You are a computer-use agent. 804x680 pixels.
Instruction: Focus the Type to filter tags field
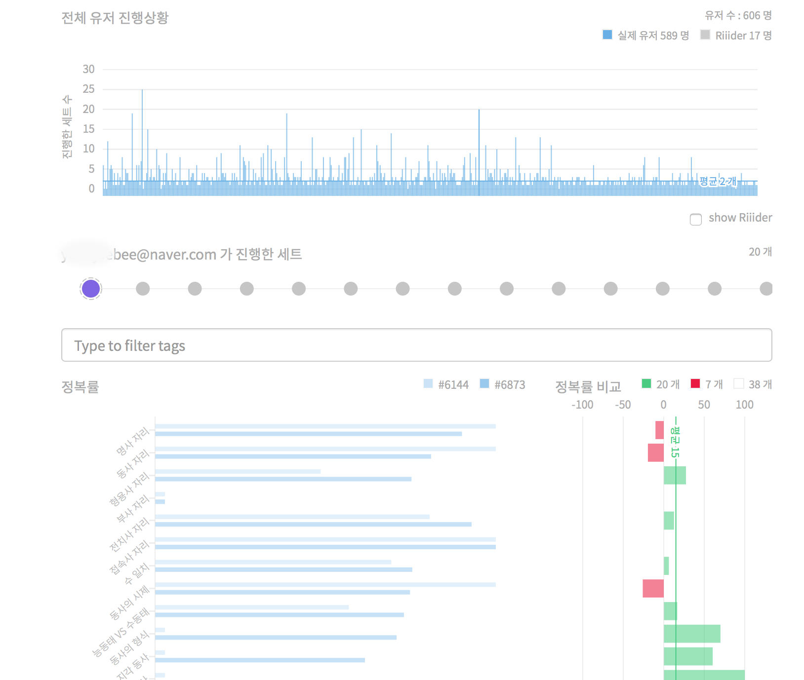[416, 345]
